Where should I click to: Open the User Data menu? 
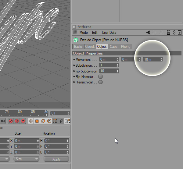(x=109, y=33)
